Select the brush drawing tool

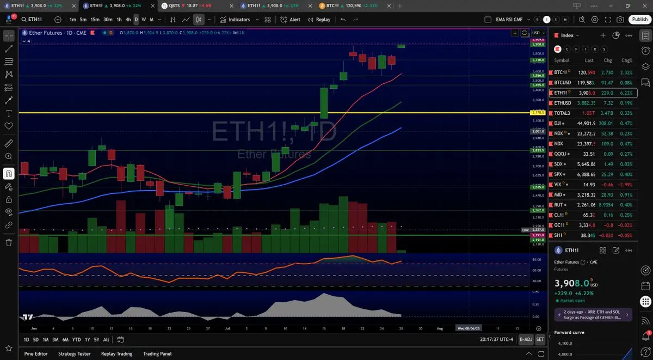(9, 100)
